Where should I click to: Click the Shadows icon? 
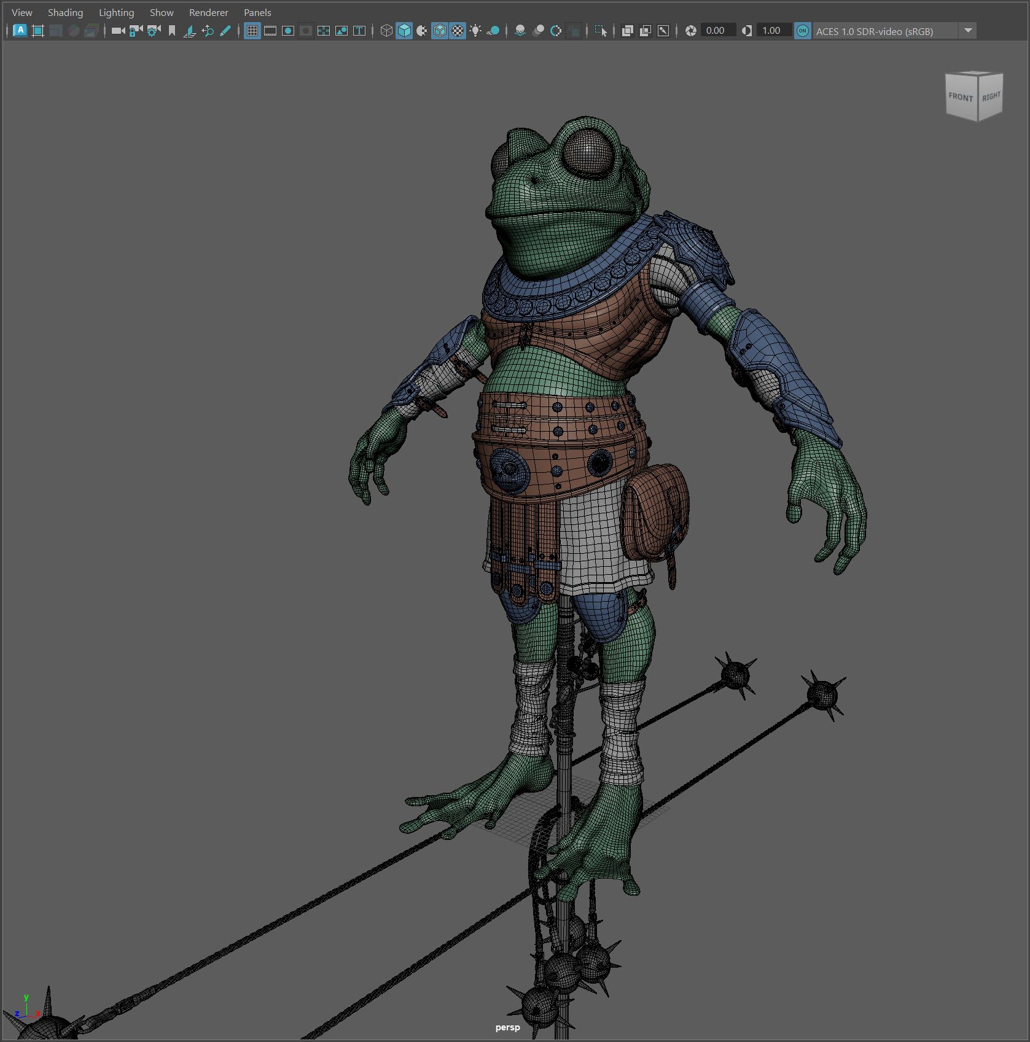[x=493, y=31]
